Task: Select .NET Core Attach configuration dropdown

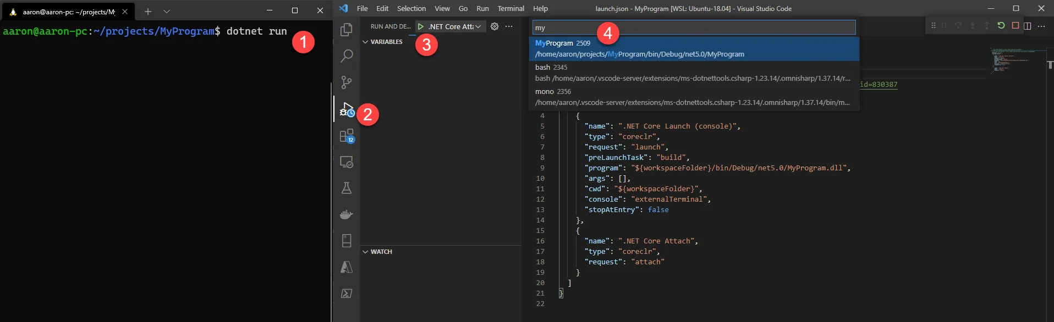Action: tap(454, 26)
